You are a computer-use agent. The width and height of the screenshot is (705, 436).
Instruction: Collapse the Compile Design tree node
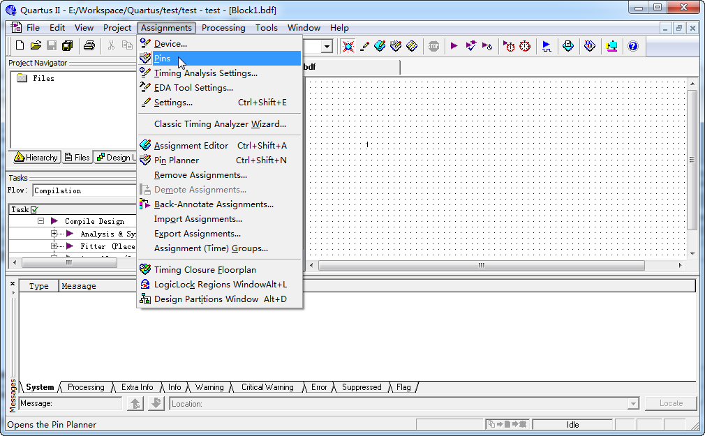click(x=40, y=221)
